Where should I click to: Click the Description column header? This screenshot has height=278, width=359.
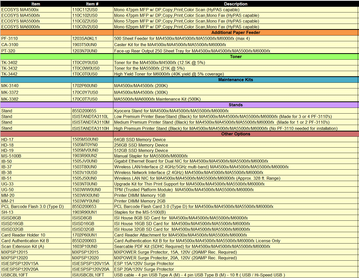click(236, 4)
